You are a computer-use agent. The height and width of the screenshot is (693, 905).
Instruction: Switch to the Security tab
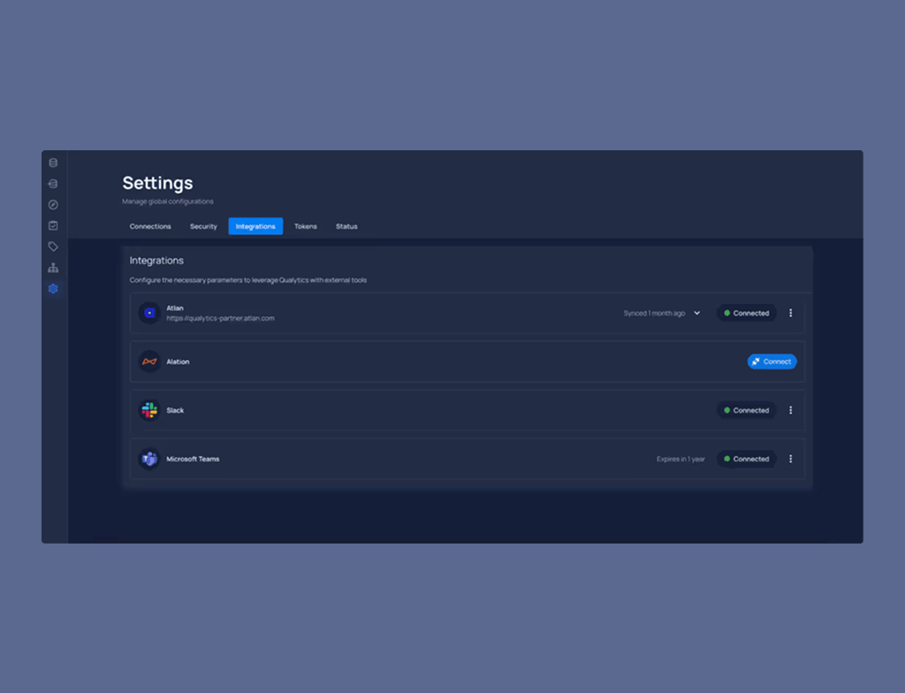204,226
